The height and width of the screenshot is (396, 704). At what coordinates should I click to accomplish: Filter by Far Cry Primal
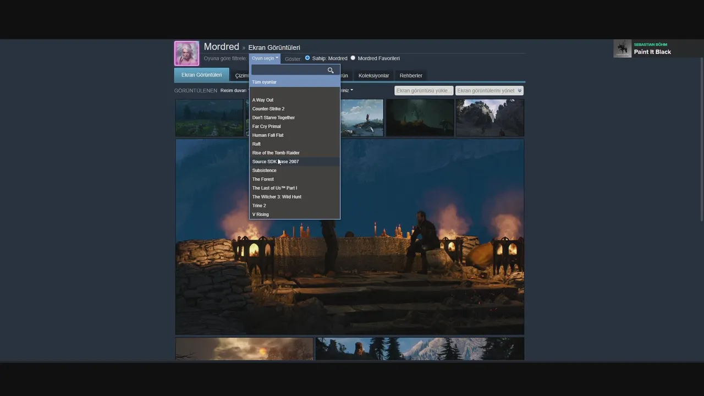pyautogui.click(x=295, y=127)
